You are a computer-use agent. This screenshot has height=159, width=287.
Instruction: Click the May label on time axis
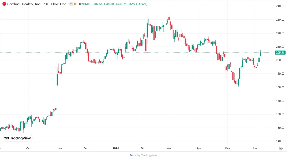[227, 148]
